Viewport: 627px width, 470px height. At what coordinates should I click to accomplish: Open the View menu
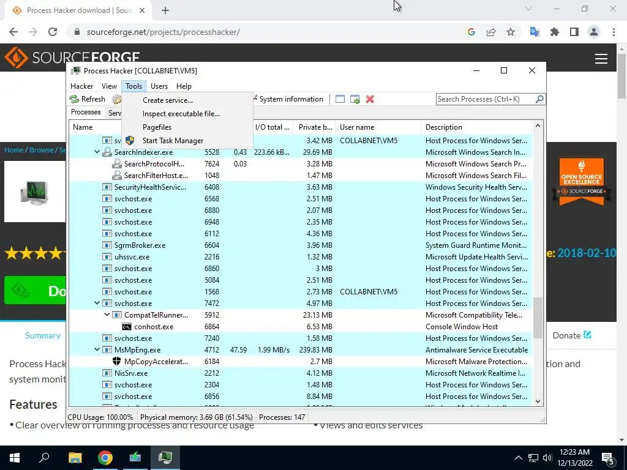[109, 86]
